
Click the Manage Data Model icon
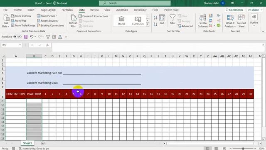point(219,25)
